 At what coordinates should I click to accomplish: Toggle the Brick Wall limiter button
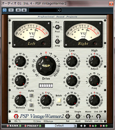point(59,100)
